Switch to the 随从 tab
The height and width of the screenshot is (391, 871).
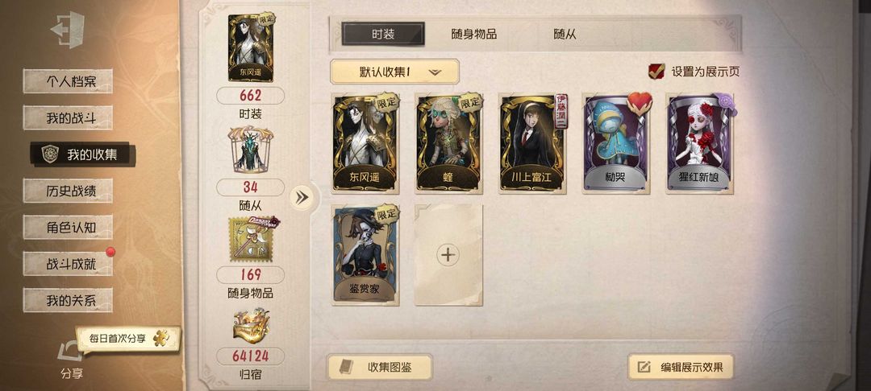click(565, 35)
